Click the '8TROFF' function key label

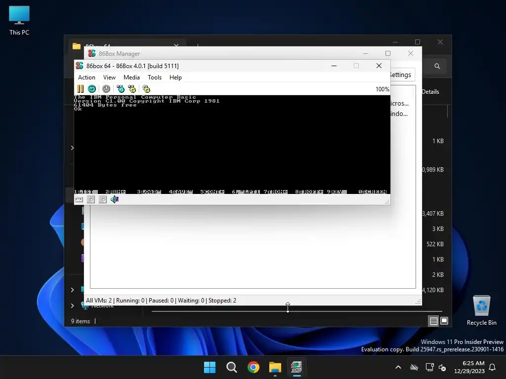308,192
